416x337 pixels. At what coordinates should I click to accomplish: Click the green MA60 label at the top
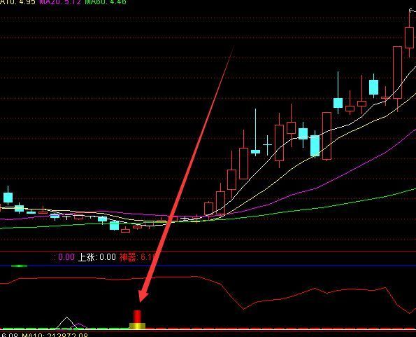click(x=106, y=2)
